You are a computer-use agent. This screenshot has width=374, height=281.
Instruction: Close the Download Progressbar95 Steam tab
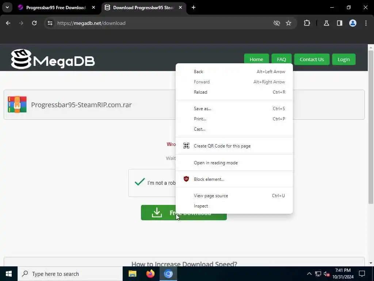180,7
